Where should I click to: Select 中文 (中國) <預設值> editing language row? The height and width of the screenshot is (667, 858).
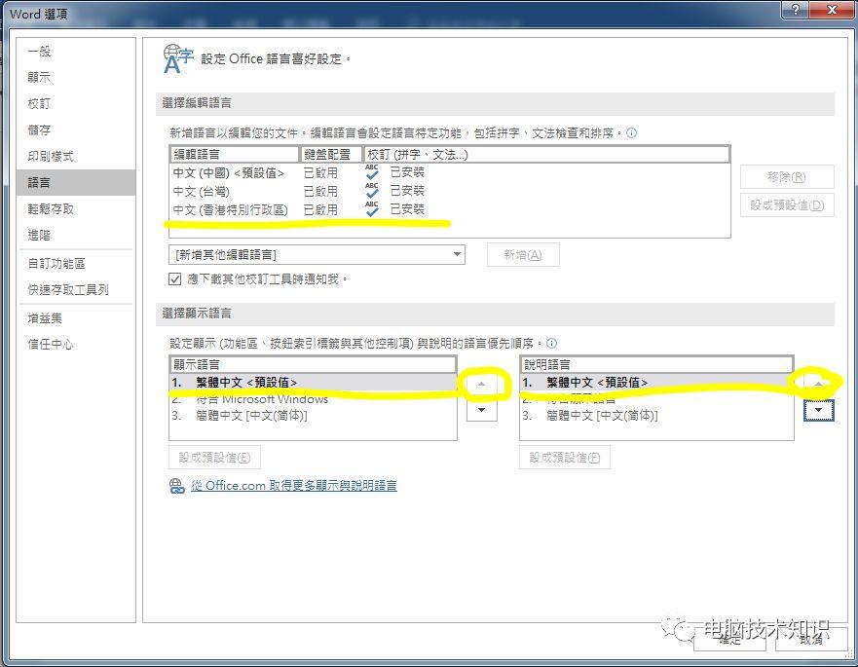(x=449, y=173)
